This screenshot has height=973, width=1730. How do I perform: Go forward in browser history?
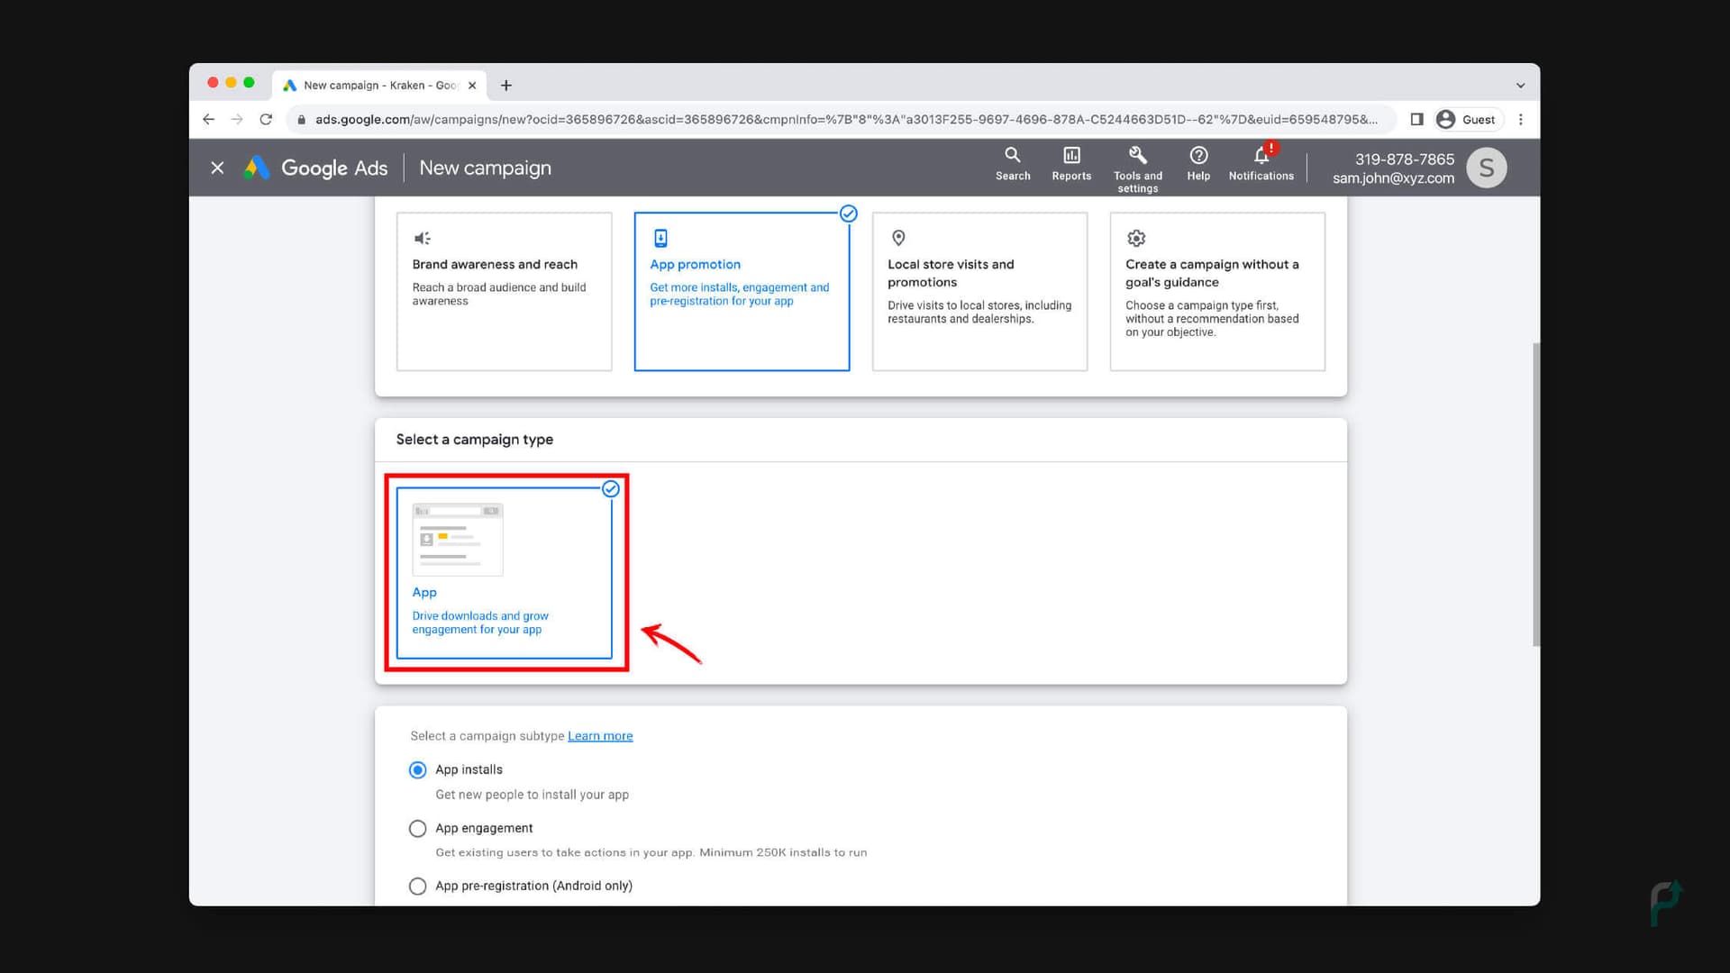[x=237, y=119]
